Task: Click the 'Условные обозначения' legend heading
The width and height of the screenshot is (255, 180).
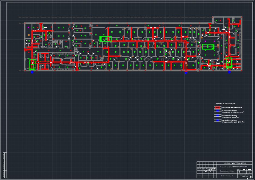Action: [x=225, y=104]
